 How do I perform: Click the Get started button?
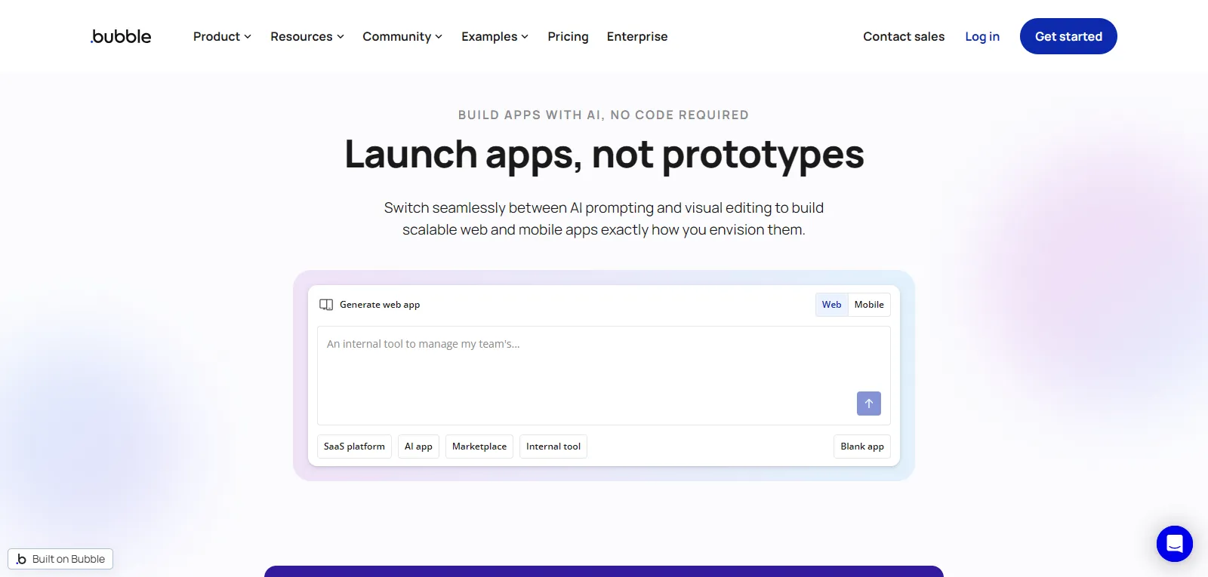pos(1068,36)
